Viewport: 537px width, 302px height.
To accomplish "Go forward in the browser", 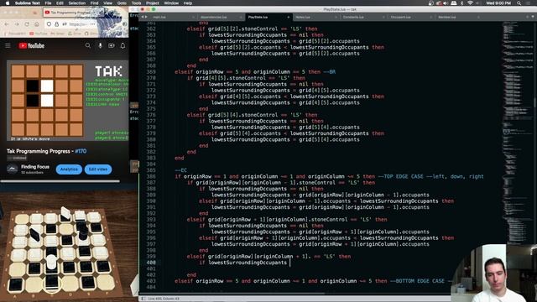I will (17, 24).
